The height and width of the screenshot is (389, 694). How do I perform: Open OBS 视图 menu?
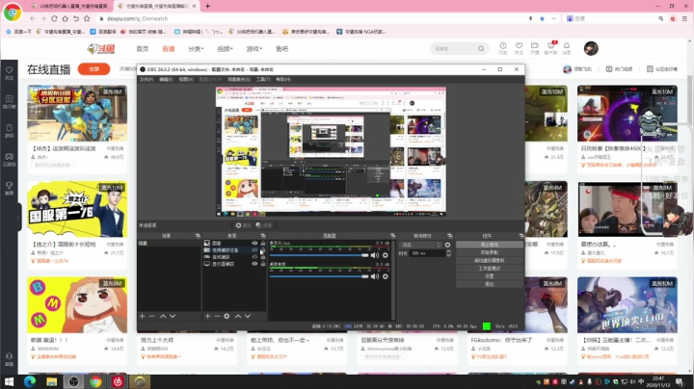pyautogui.click(x=186, y=79)
